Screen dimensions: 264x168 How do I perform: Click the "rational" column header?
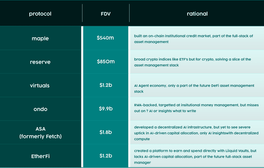coord(196,14)
